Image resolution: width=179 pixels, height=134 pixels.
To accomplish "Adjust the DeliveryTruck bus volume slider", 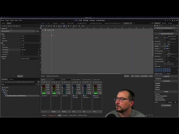I will (93, 89).
